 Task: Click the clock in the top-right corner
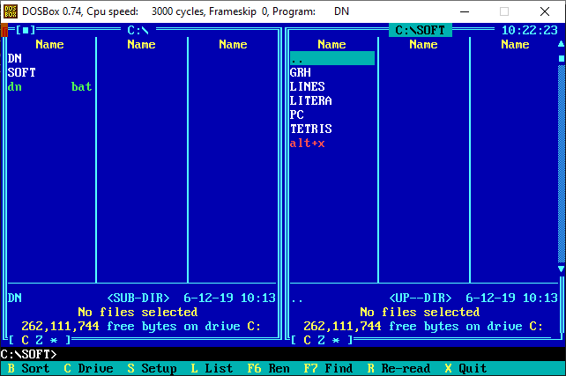[x=528, y=30]
